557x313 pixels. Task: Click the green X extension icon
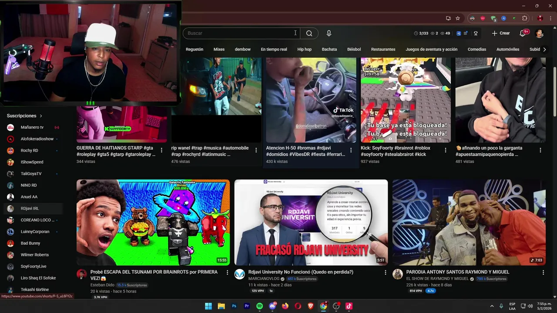pos(514,18)
